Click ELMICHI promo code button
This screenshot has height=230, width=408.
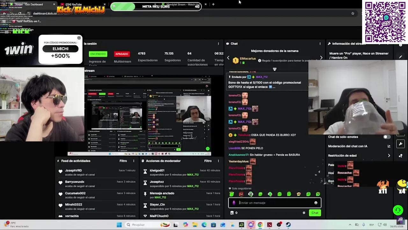60,49
